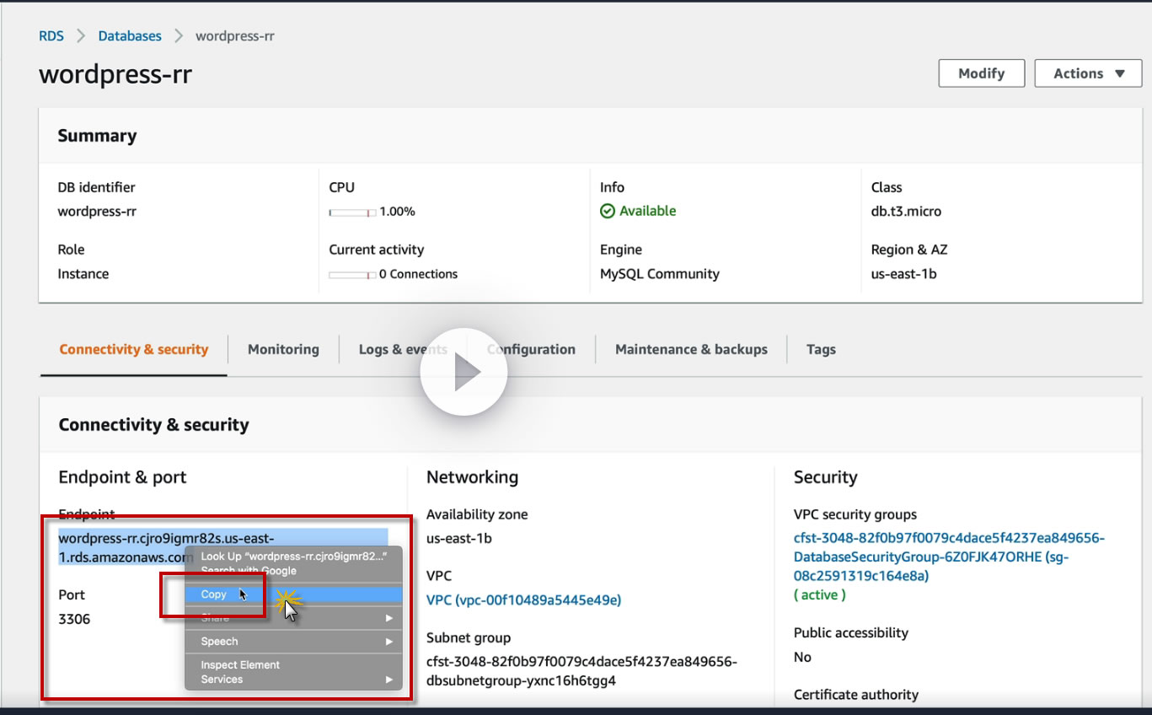Open the Maintenance & backups tab
Viewport: 1152px width, 715px height.
[691, 349]
